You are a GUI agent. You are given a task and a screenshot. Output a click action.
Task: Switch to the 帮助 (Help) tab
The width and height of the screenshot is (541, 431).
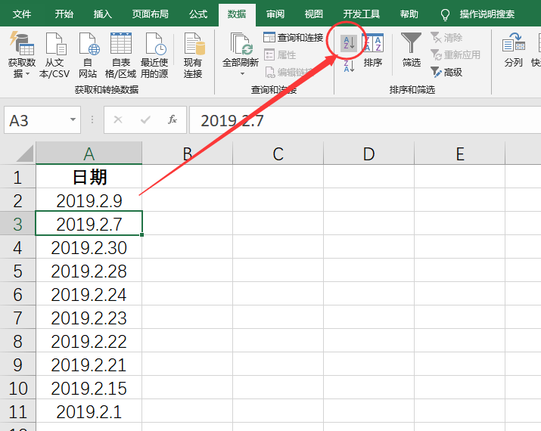point(409,14)
